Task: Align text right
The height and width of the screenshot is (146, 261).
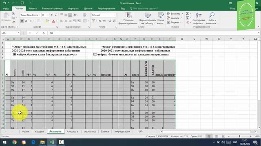Action: [x=70, y=21]
